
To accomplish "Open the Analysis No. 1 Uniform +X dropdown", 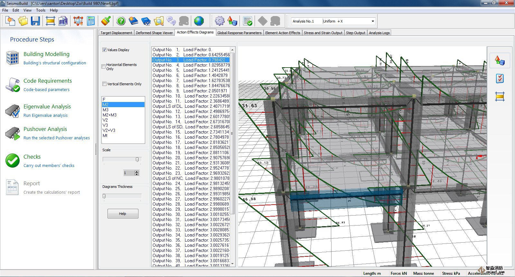I will pyautogui.click(x=373, y=21).
